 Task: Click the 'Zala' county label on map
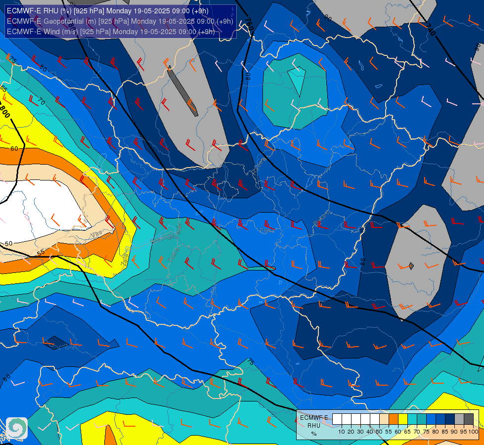coord(125,260)
